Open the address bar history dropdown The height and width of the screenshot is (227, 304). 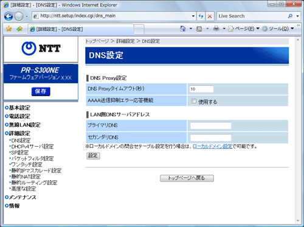coord(193,16)
